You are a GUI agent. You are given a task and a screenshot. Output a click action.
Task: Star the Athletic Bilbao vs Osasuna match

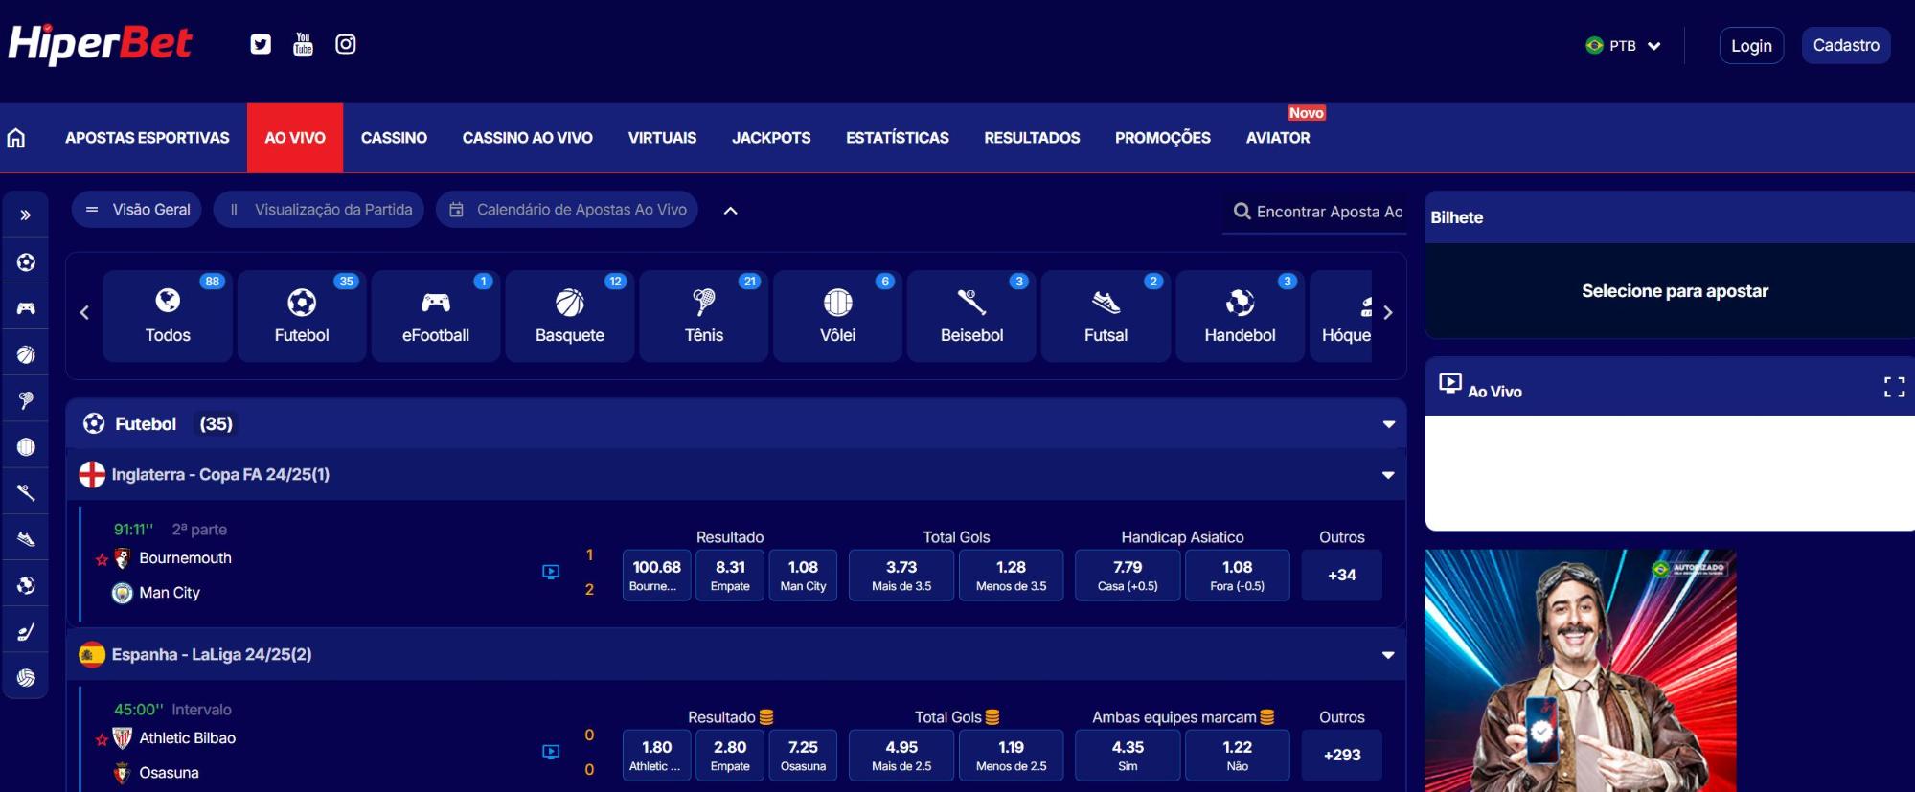pos(102,739)
